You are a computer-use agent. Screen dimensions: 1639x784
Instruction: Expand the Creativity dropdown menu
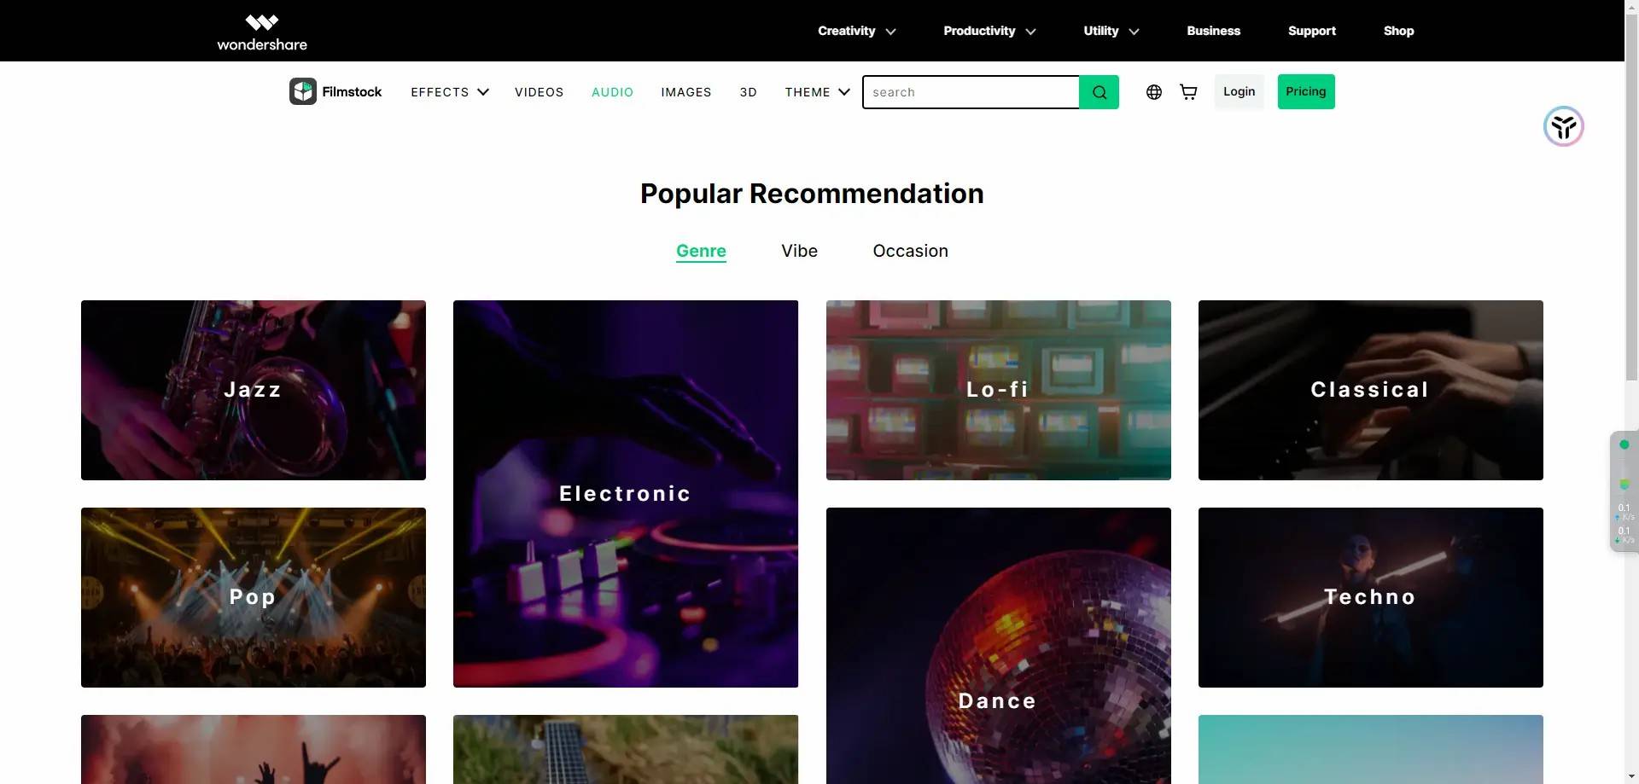(856, 31)
